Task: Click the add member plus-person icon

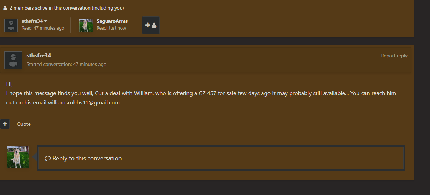Action: [151, 25]
